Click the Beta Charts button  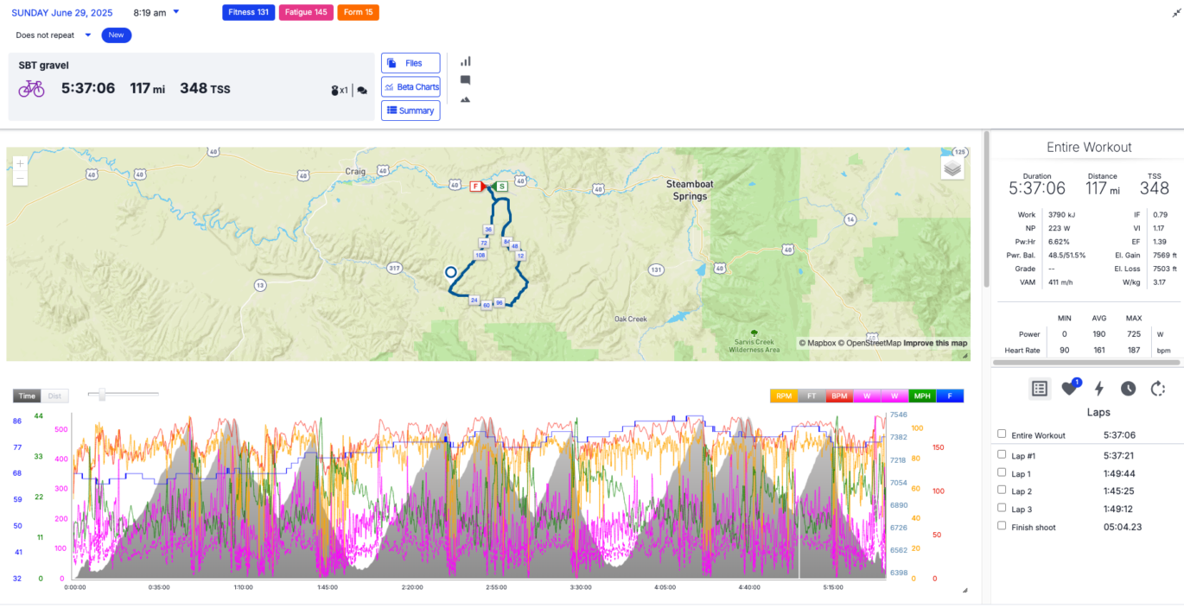coord(411,86)
